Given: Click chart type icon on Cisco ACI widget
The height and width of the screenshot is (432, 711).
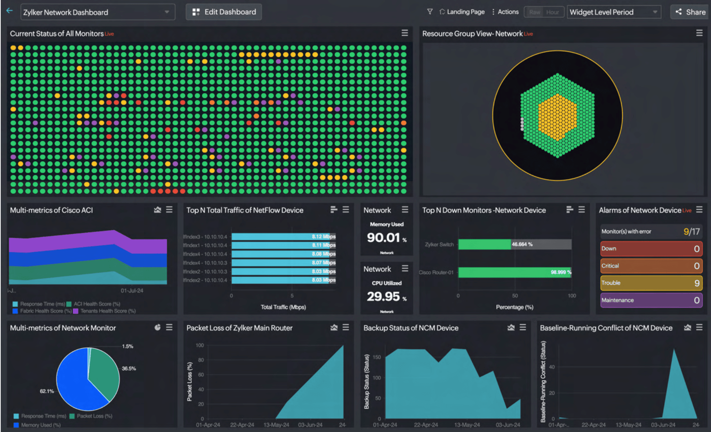Looking at the screenshot, I should [157, 210].
